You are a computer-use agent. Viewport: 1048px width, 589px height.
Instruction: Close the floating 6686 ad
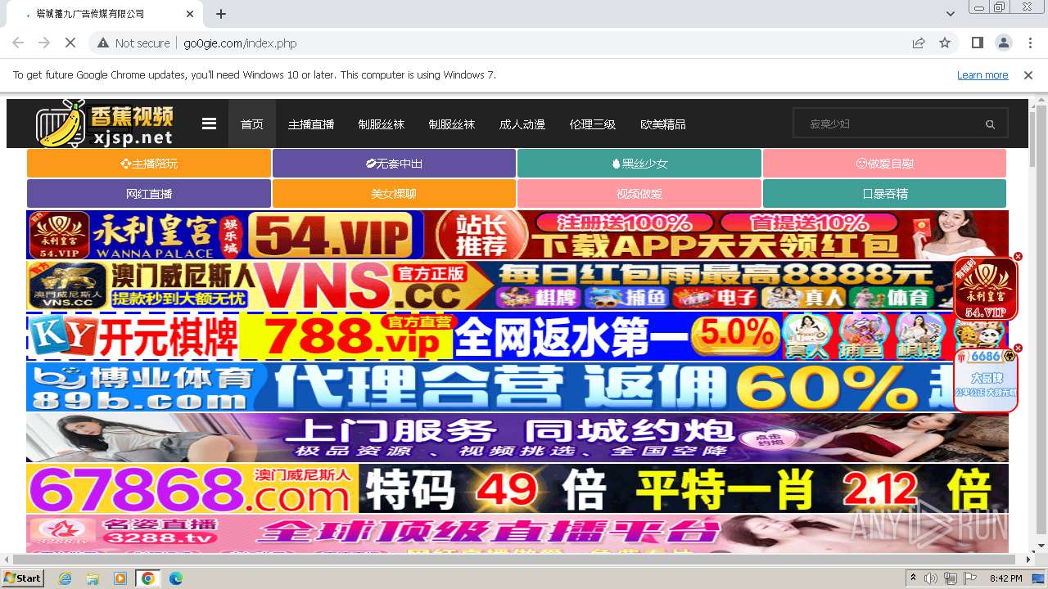(1018, 348)
